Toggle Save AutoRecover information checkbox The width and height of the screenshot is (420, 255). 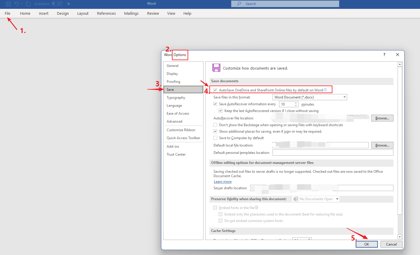point(215,104)
